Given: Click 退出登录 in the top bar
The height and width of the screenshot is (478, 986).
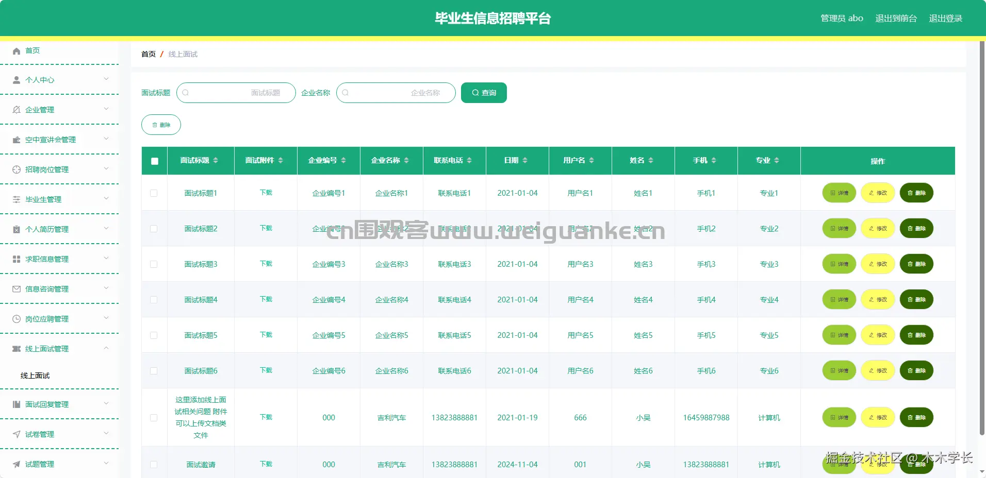Looking at the screenshot, I should pos(946,19).
